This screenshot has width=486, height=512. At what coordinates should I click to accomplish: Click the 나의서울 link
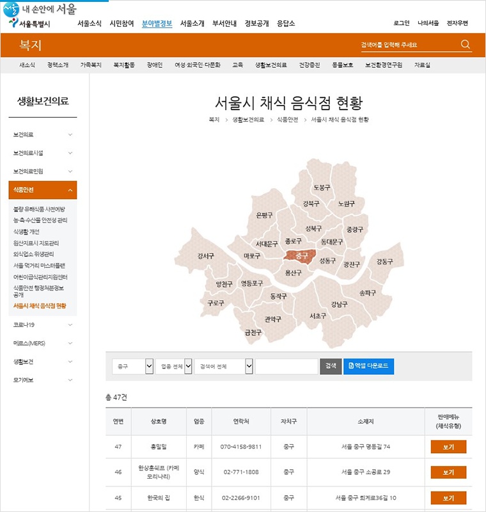coord(428,23)
